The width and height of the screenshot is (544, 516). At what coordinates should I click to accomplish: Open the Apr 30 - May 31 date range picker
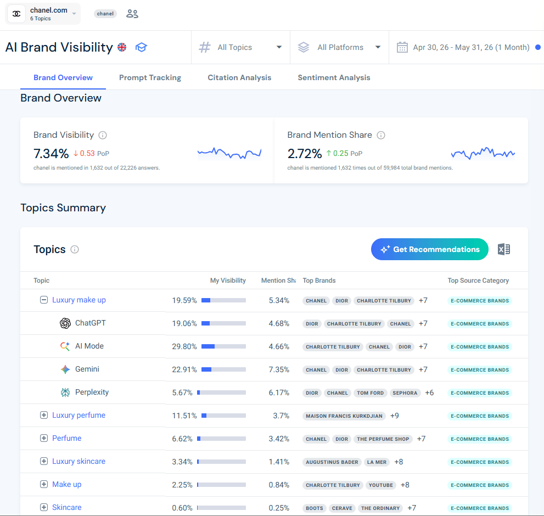pos(471,47)
